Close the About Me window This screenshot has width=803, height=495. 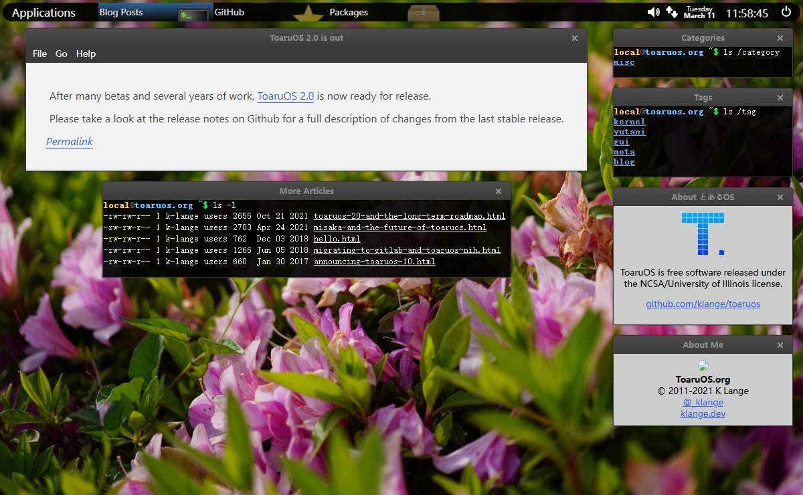tap(780, 345)
